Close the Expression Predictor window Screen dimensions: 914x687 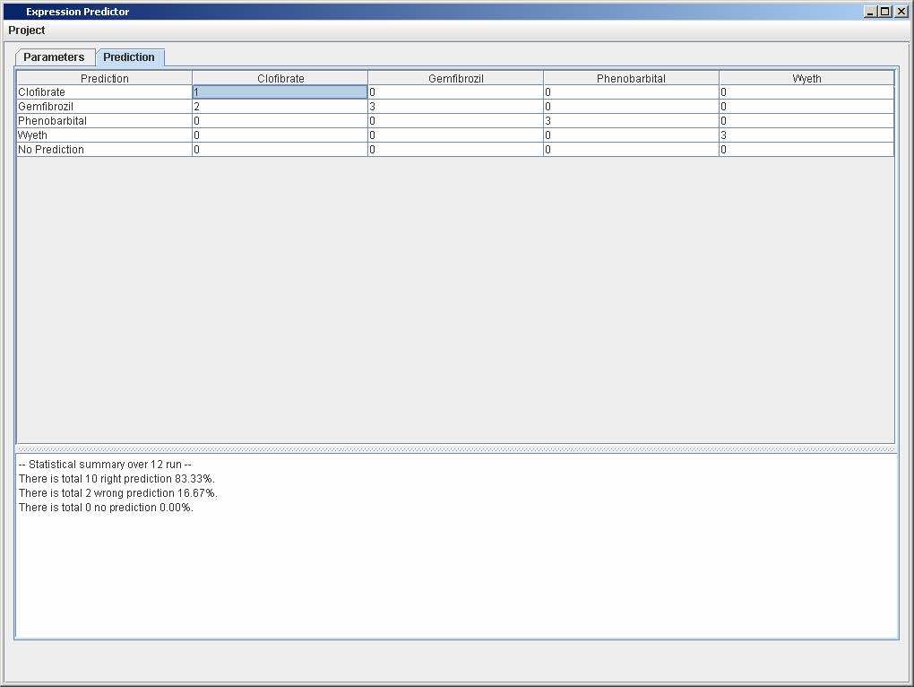tap(901, 12)
